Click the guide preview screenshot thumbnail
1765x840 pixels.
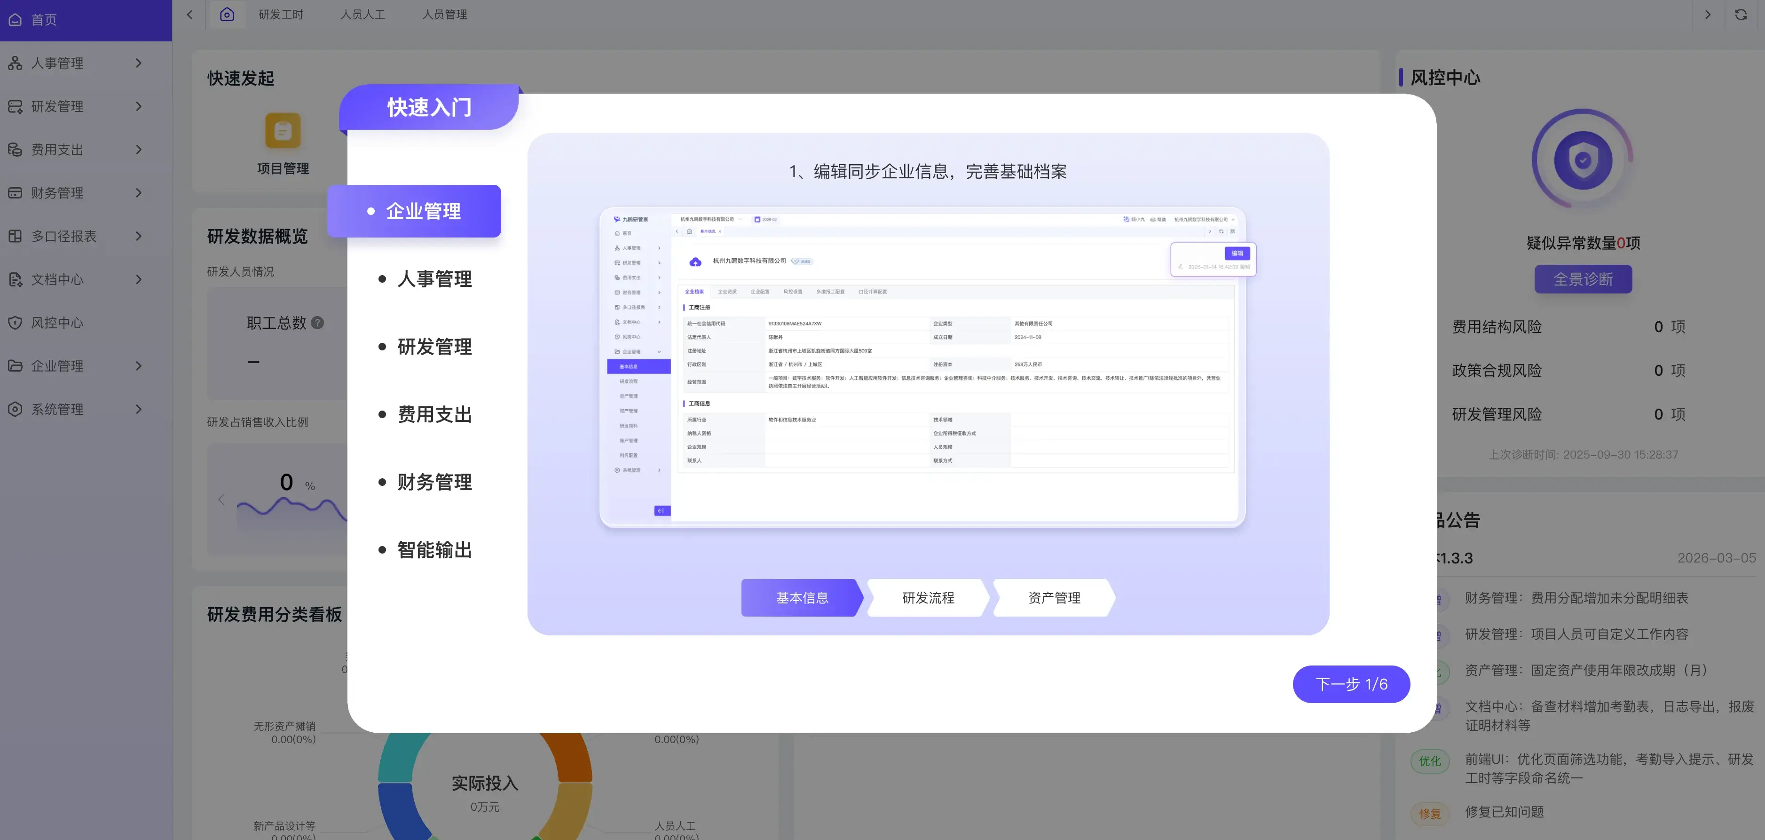pyautogui.click(x=922, y=367)
